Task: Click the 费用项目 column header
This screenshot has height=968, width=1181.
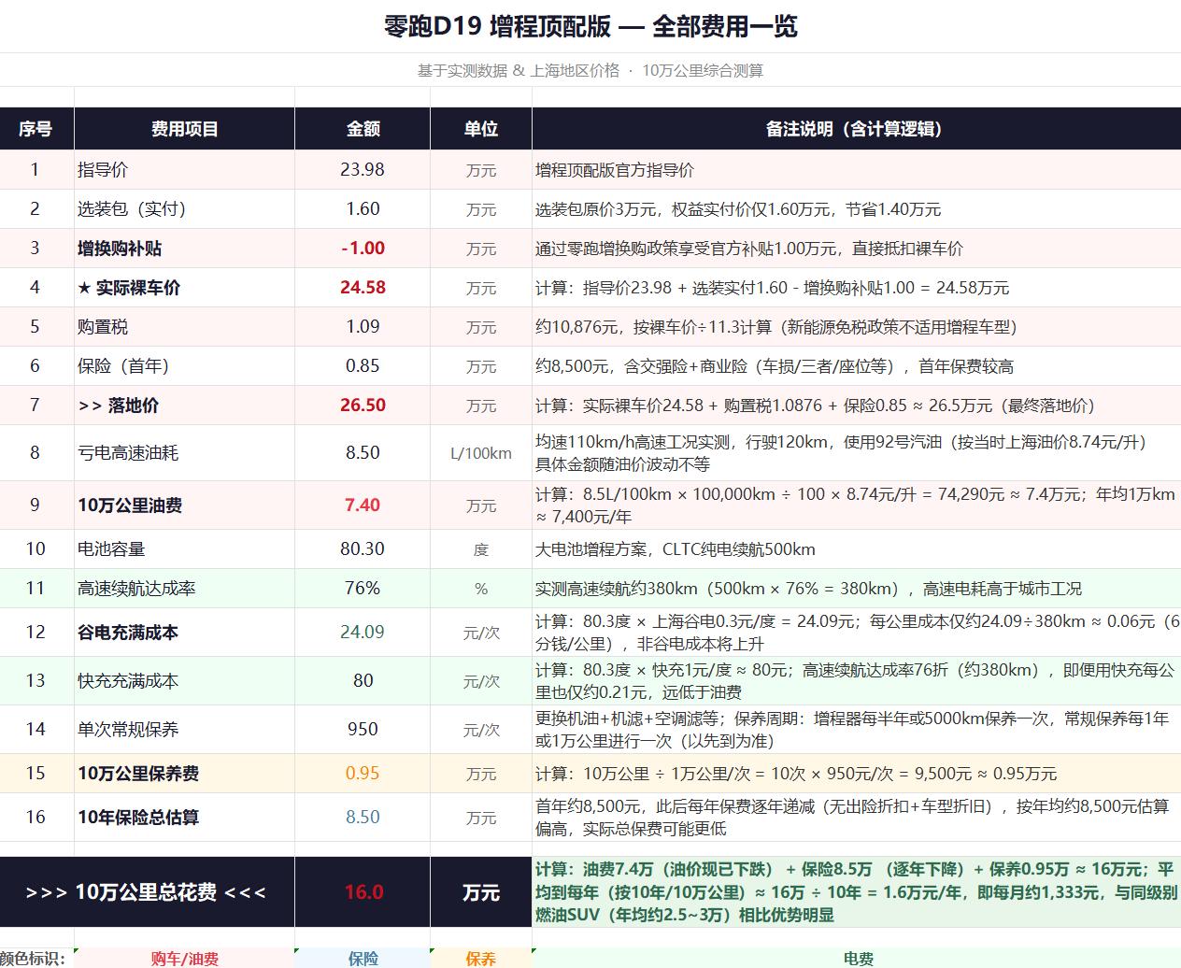Action: (184, 129)
